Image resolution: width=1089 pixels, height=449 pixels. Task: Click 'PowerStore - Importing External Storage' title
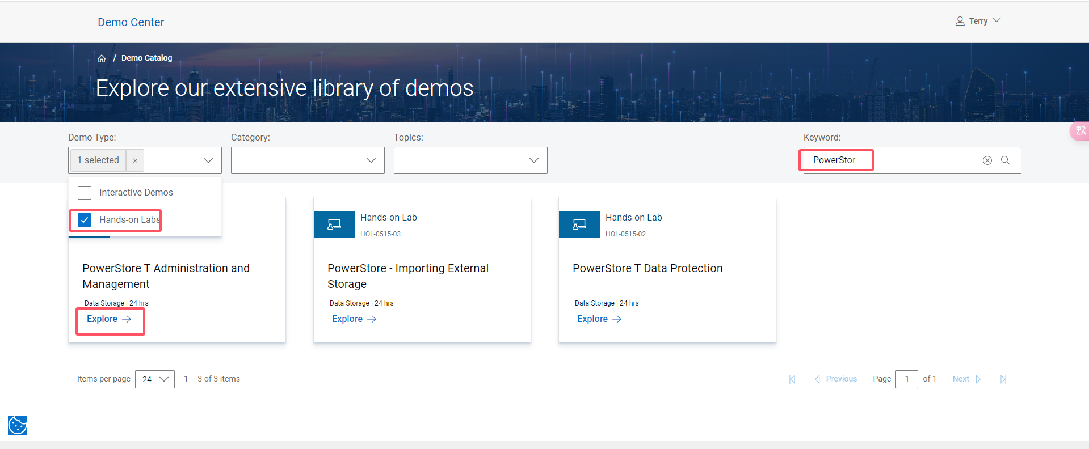click(x=408, y=276)
